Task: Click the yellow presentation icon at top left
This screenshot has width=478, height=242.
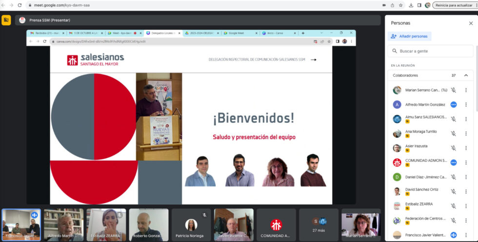Action: point(6,20)
